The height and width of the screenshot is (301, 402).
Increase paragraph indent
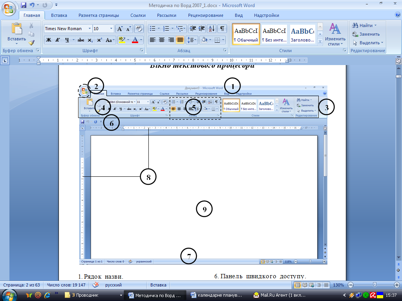pos(202,29)
